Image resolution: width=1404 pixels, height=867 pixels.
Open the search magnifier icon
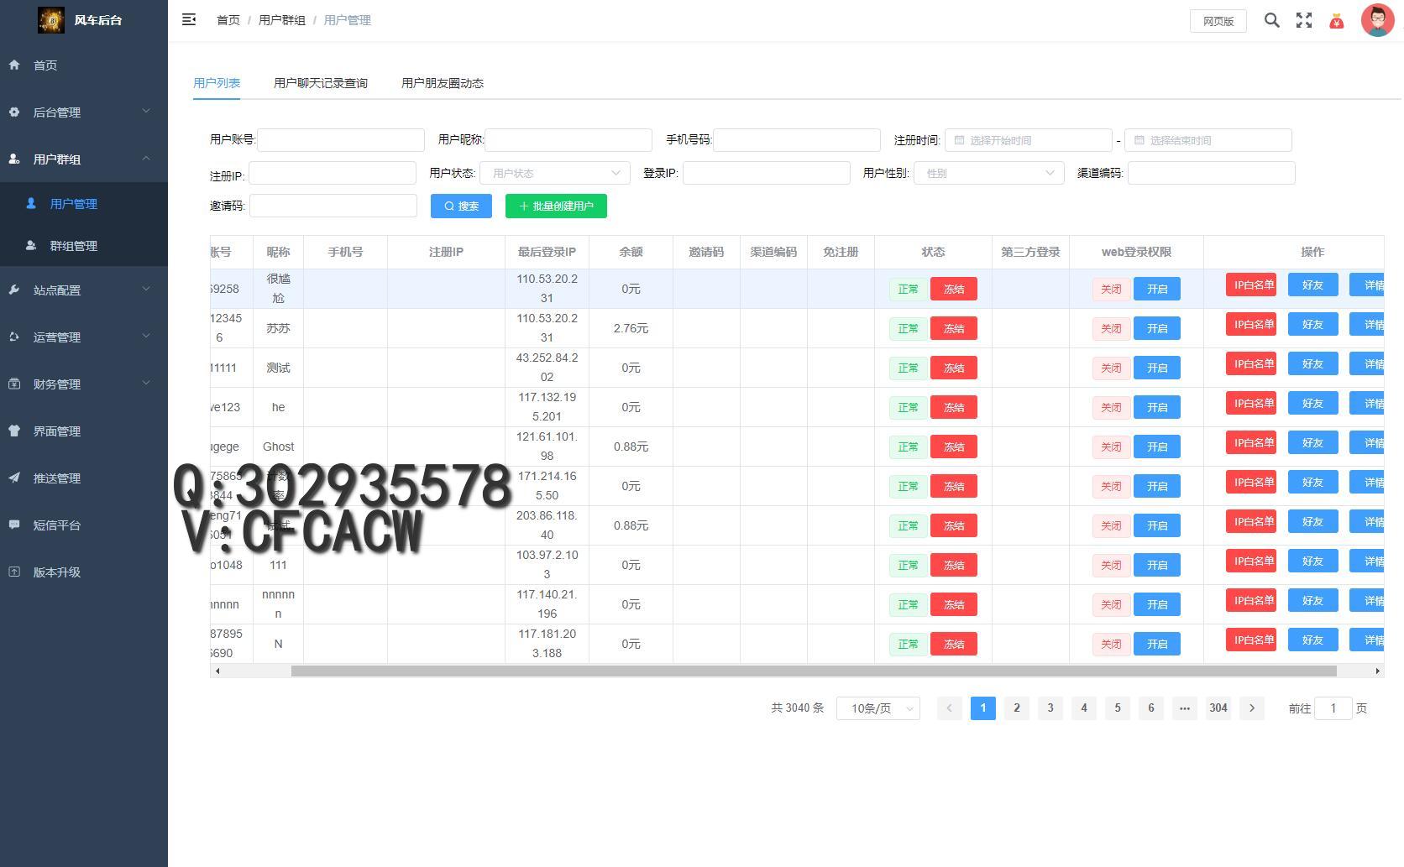[x=1272, y=20]
